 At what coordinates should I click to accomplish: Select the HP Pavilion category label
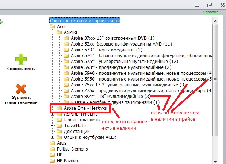pyautogui.click(x=68, y=161)
